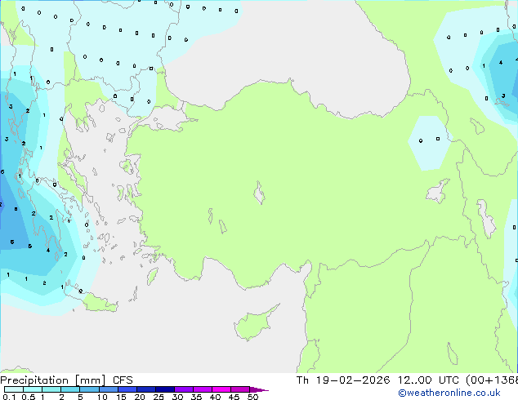This screenshot has height=400, width=518.
Task: Click the 'Th 19-02-2026' date text
Action: coord(343,380)
